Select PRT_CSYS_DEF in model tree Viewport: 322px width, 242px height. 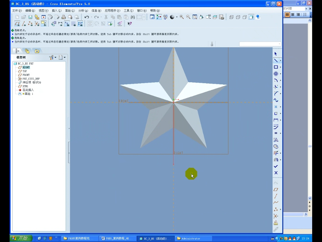click(31, 79)
